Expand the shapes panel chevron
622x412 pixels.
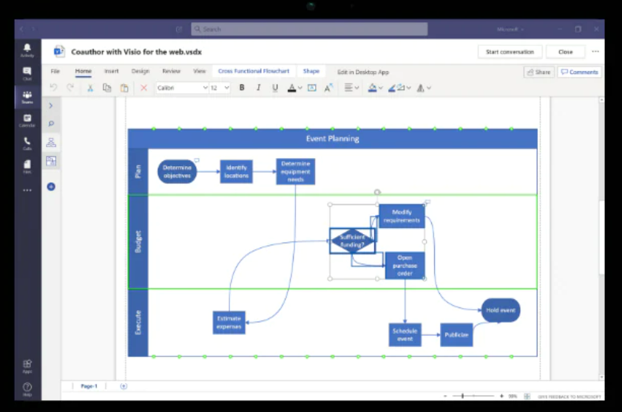pyautogui.click(x=51, y=106)
